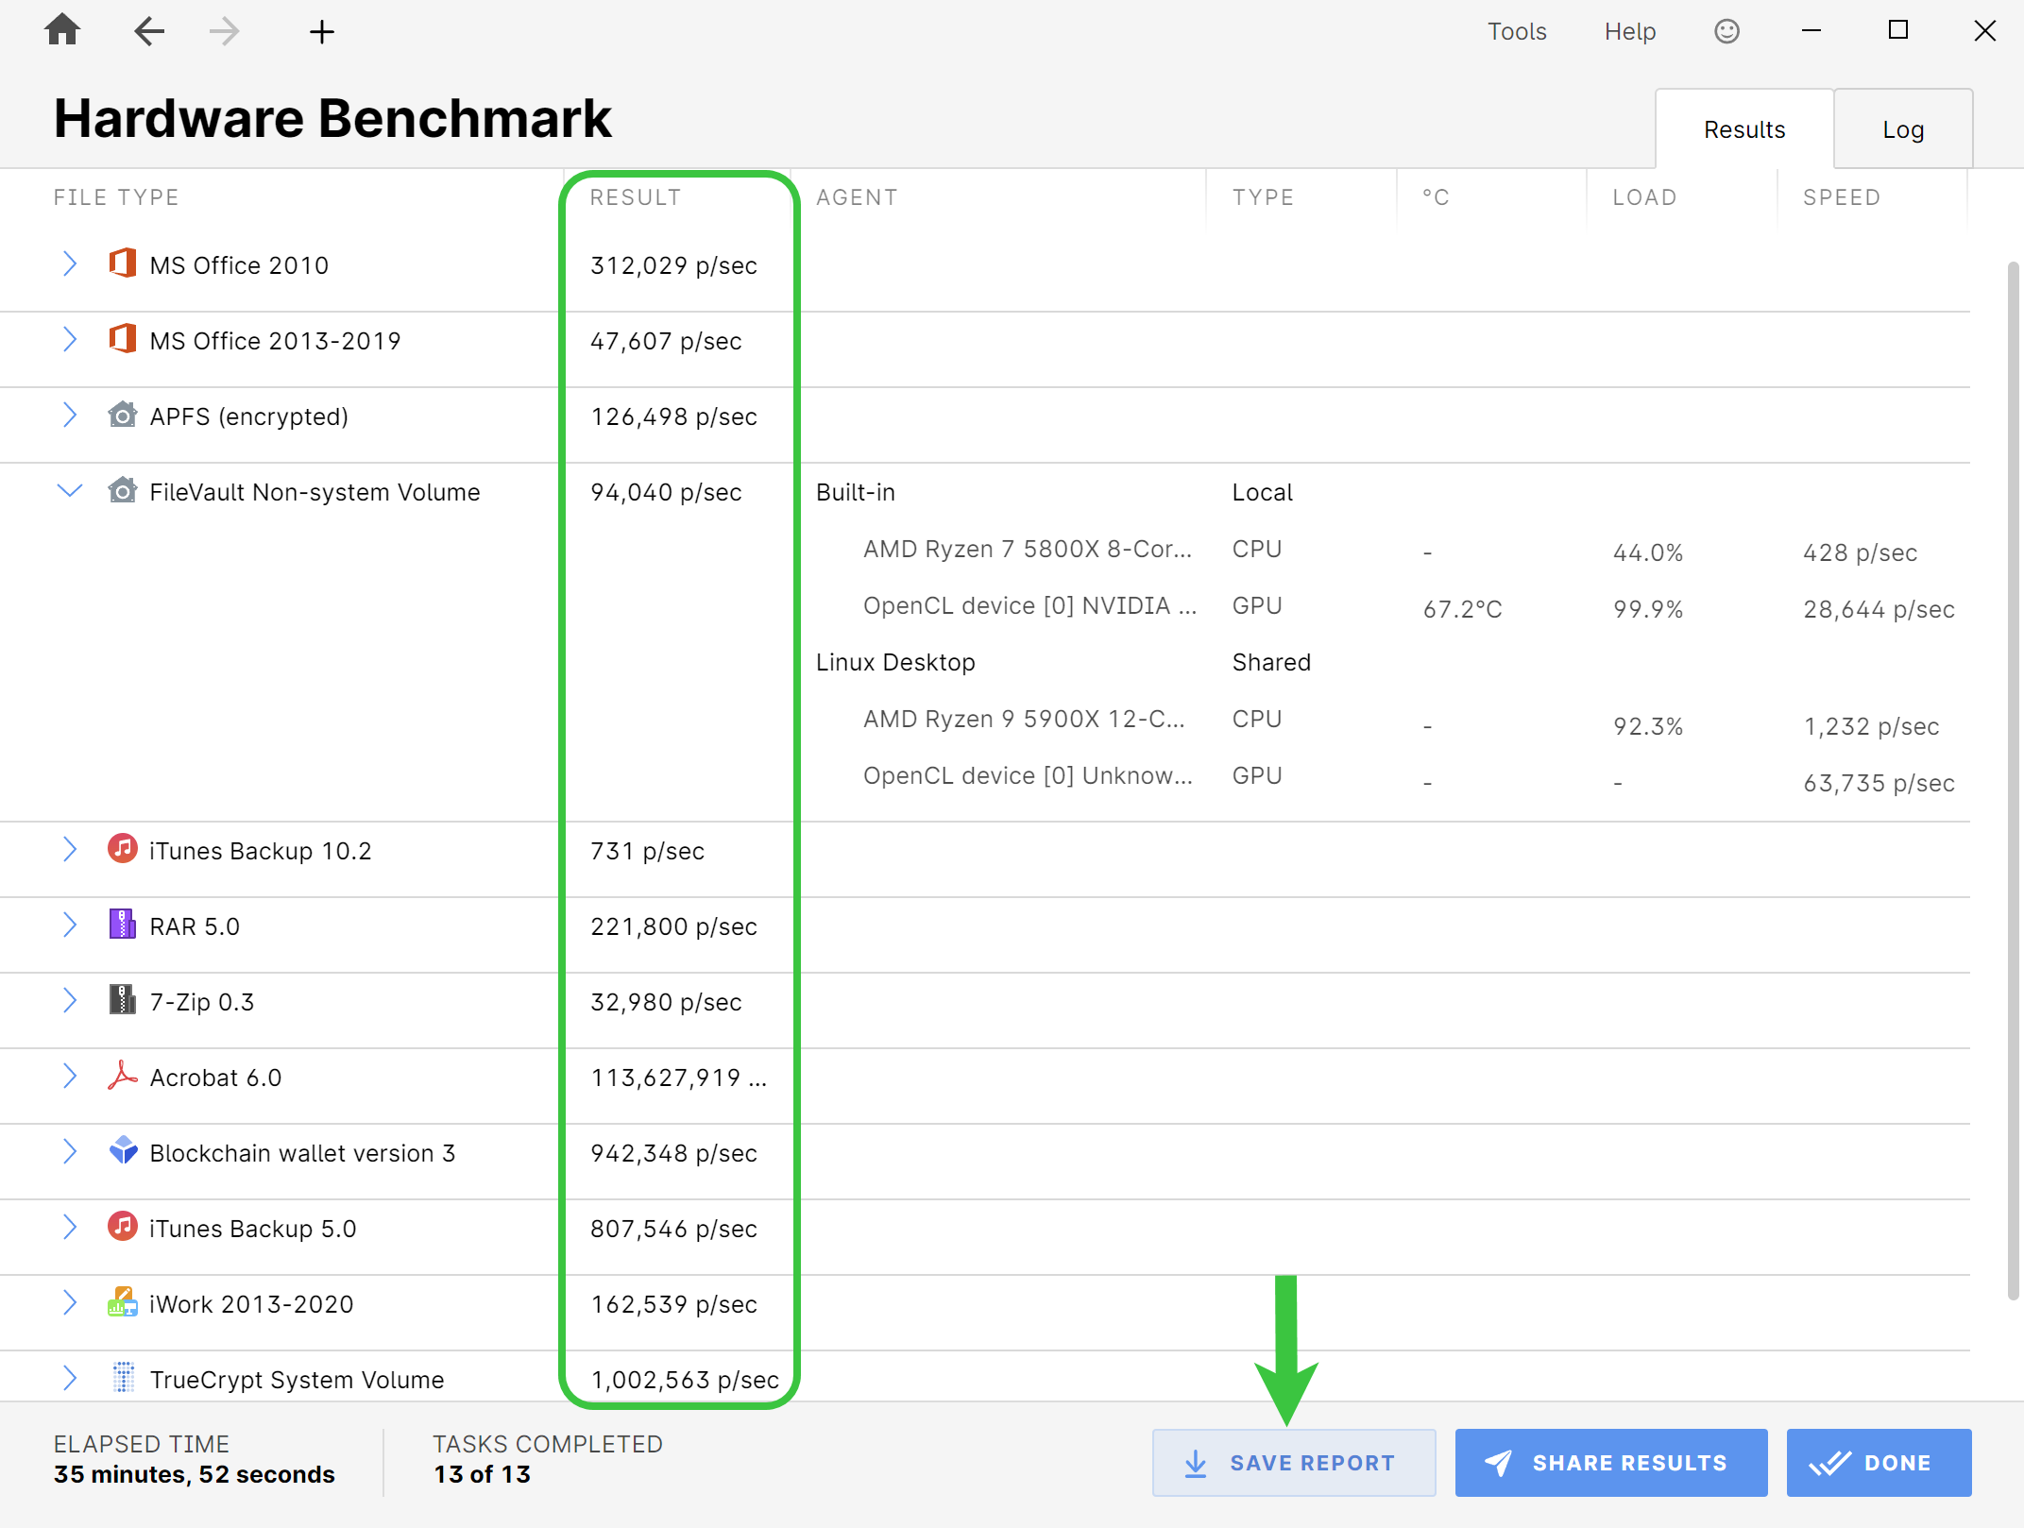Click the 63,735 p/sec speed value
Viewport: 2024px width, 1528px height.
click(1879, 783)
